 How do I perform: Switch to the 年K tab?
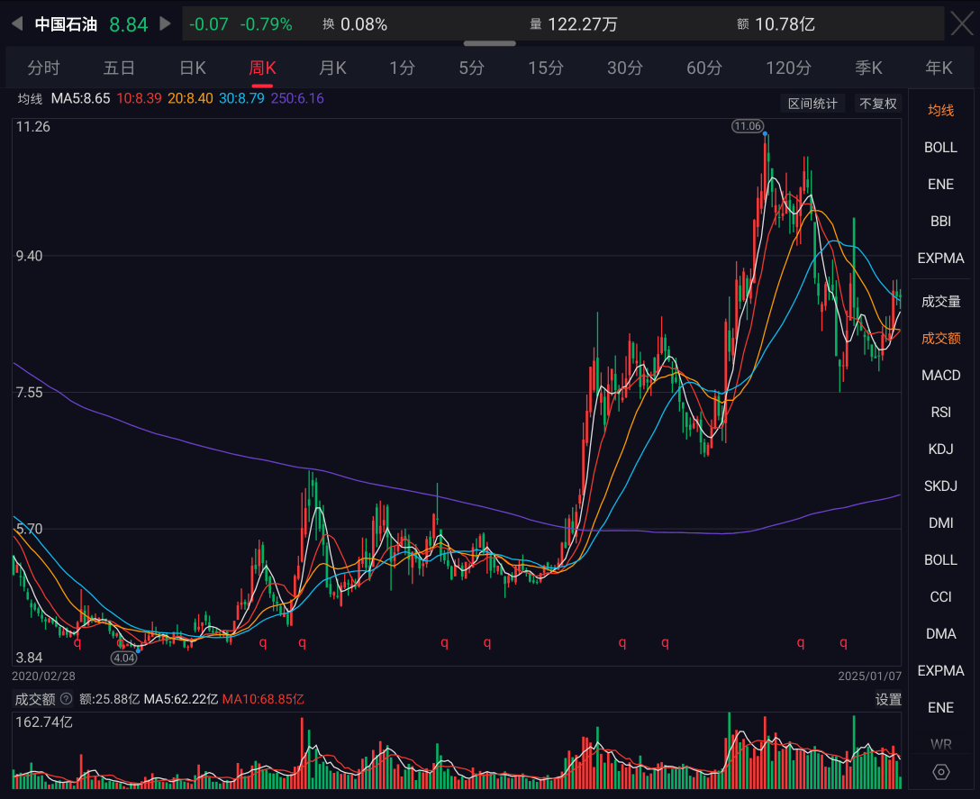click(x=939, y=68)
